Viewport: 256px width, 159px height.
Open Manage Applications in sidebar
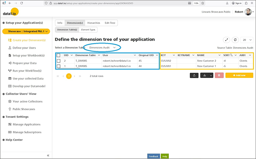tap(27, 124)
